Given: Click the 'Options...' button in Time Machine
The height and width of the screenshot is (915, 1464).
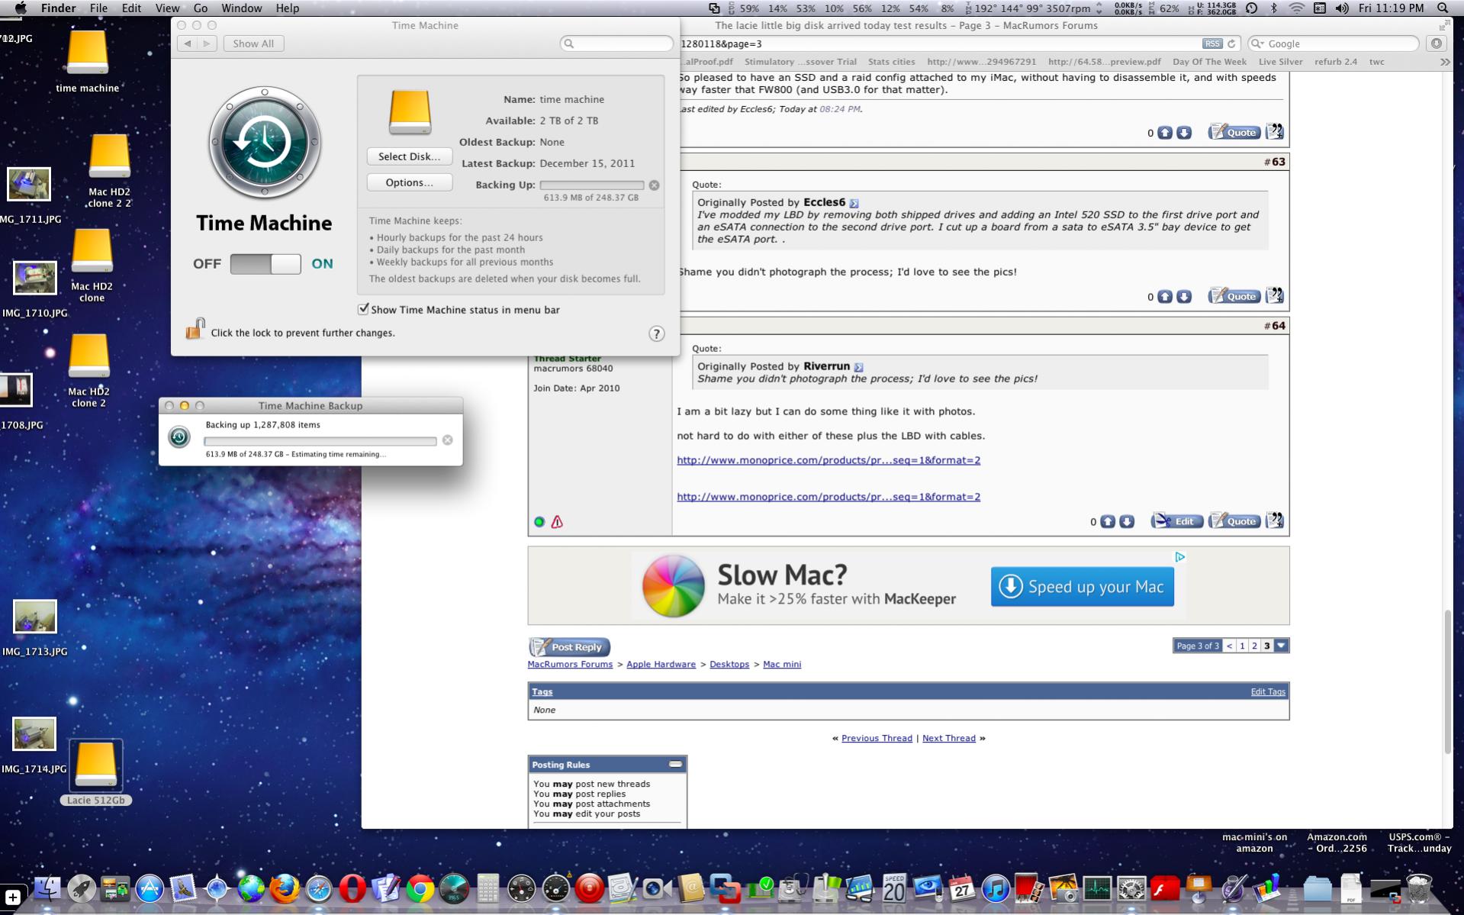Looking at the screenshot, I should tap(410, 182).
